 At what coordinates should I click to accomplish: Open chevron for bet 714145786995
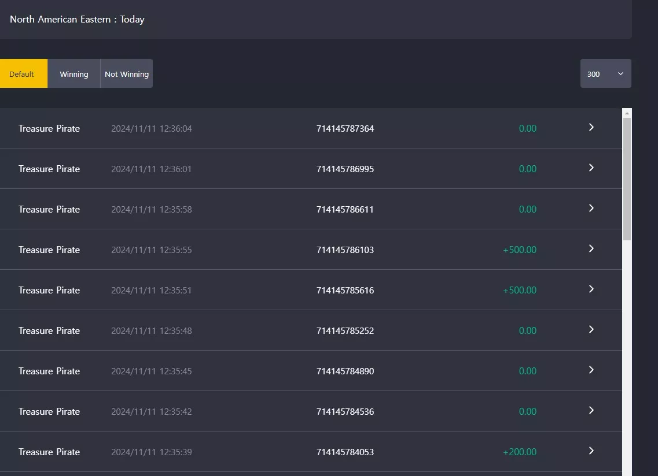tap(591, 168)
